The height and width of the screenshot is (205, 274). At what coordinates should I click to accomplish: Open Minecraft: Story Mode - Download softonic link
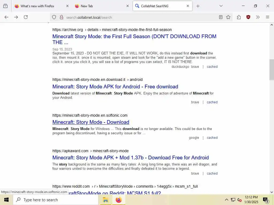click(x=91, y=122)
